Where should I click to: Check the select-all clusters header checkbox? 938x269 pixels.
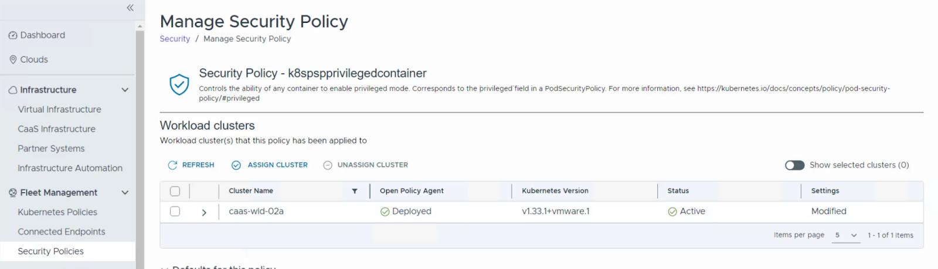point(175,191)
